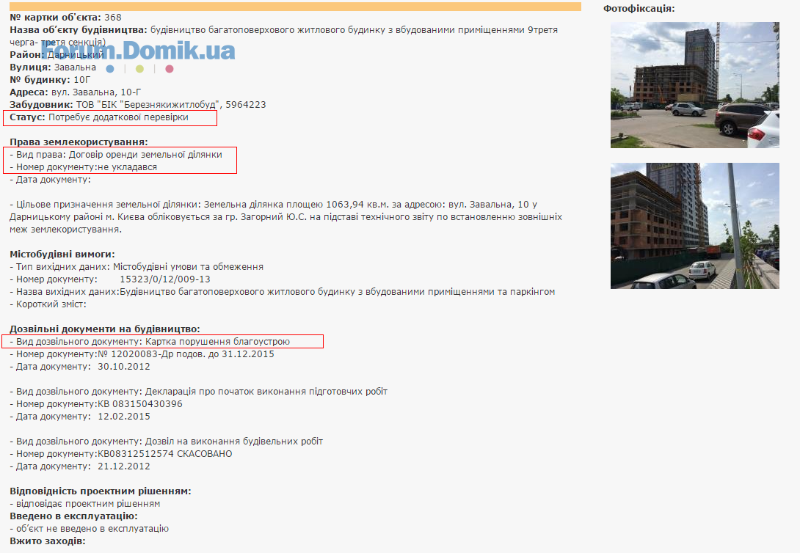Select the building number '10Г'
This screenshot has height=553, width=800.
coord(81,80)
